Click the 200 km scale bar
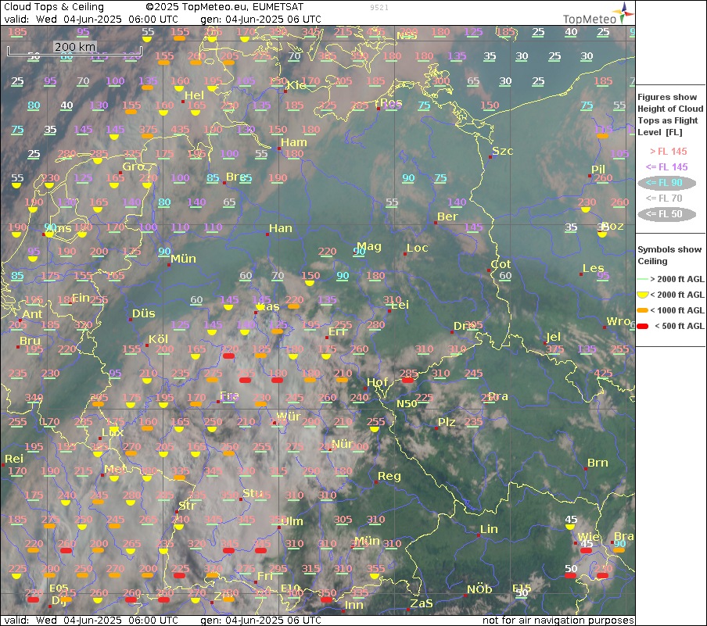Screen dimensions: 707x626 coord(74,50)
